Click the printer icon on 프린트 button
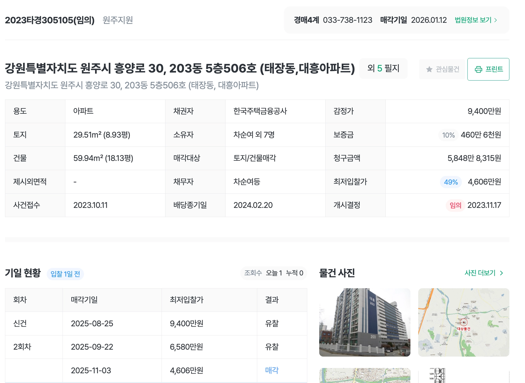This screenshot has width=525, height=383. coord(478,69)
